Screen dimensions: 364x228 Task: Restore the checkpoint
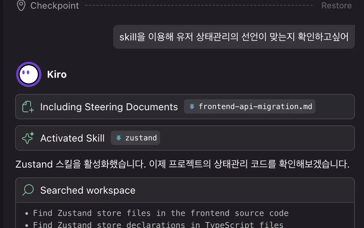tap(336, 6)
